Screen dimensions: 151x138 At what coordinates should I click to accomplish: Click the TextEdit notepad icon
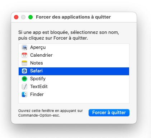[24, 87]
